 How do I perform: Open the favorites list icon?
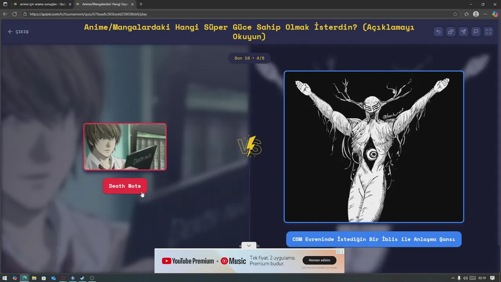click(467, 14)
